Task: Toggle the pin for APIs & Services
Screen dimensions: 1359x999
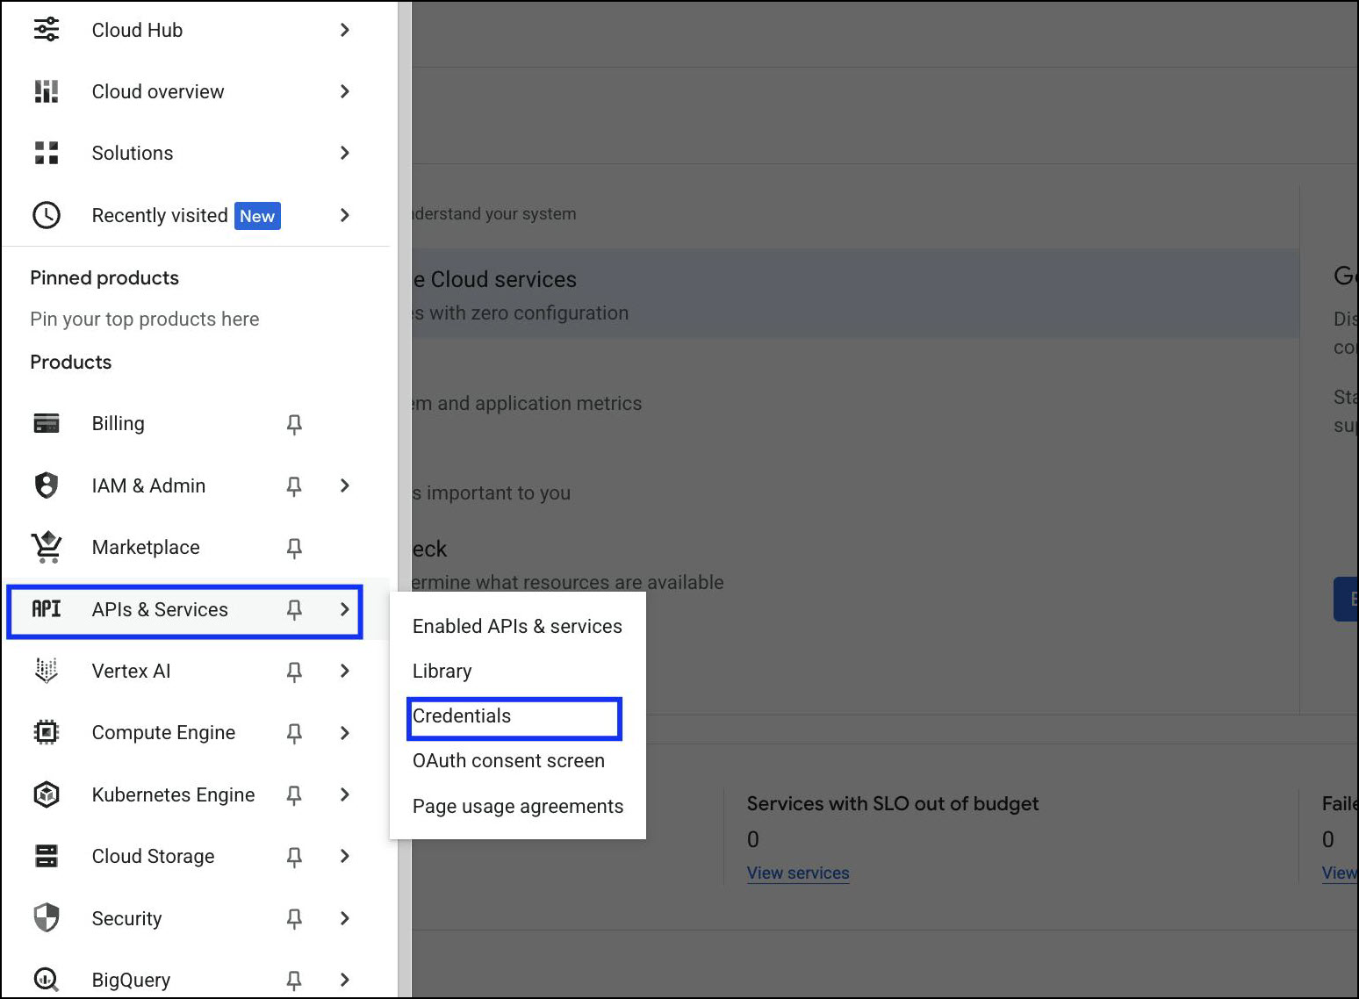Action: (294, 609)
